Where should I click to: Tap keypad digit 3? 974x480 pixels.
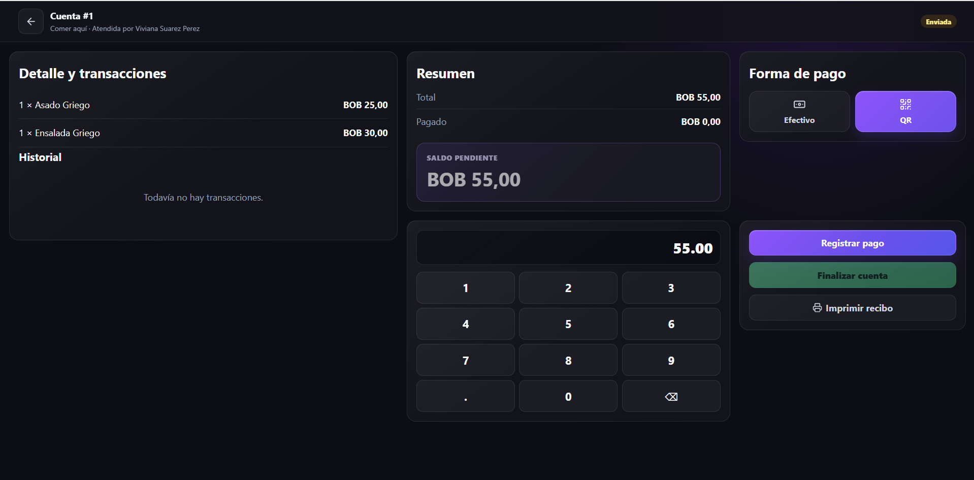coord(671,288)
